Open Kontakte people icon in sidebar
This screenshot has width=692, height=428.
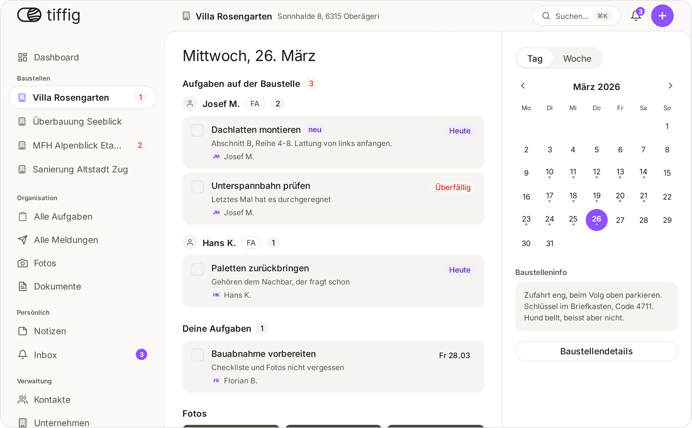click(23, 400)
